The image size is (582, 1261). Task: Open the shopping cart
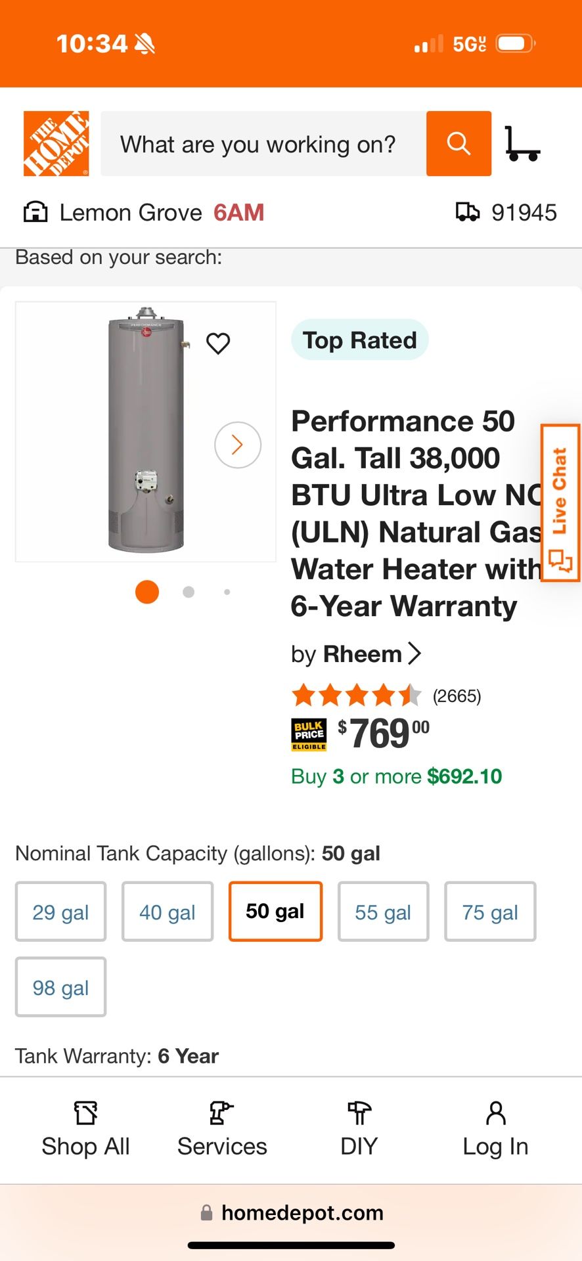tap(522, 144)
